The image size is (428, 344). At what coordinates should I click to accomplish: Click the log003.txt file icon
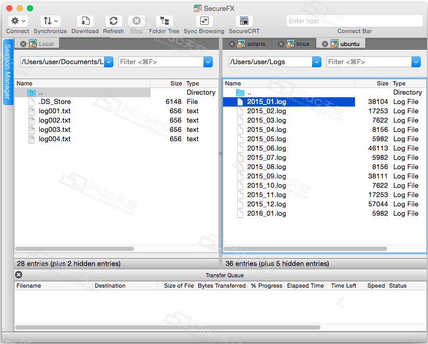pyautogui.click(x=32, y=129)
